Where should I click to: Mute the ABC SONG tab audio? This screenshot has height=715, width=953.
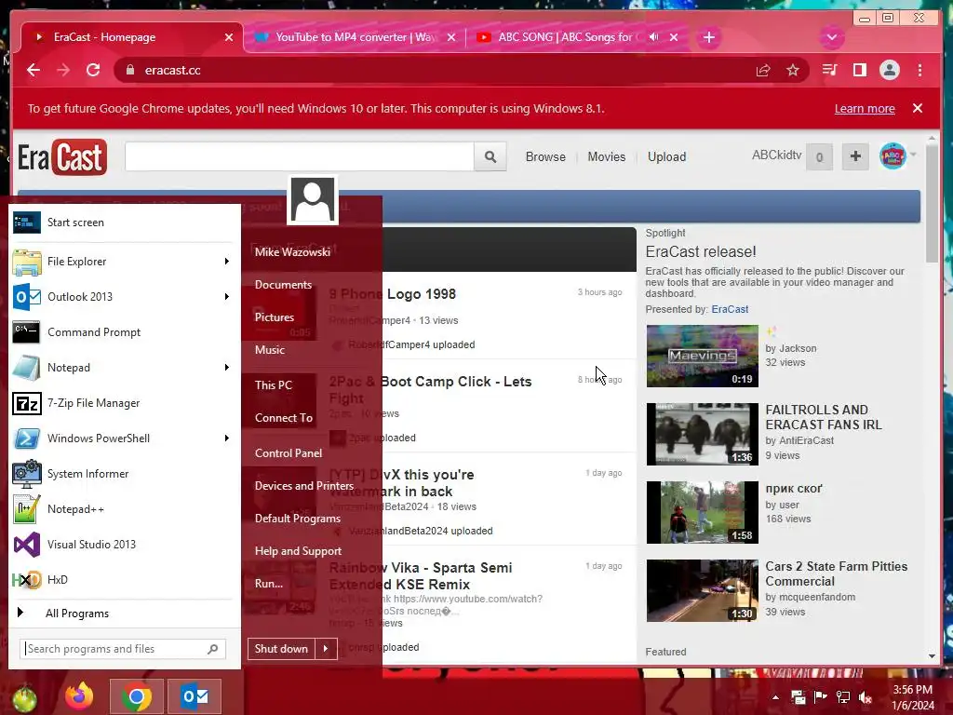653,37
